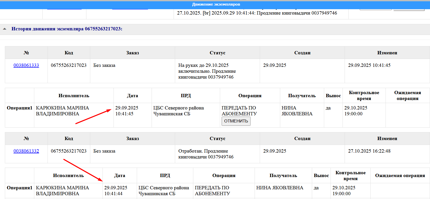Open record link 0038061332

tap(26, 151)
